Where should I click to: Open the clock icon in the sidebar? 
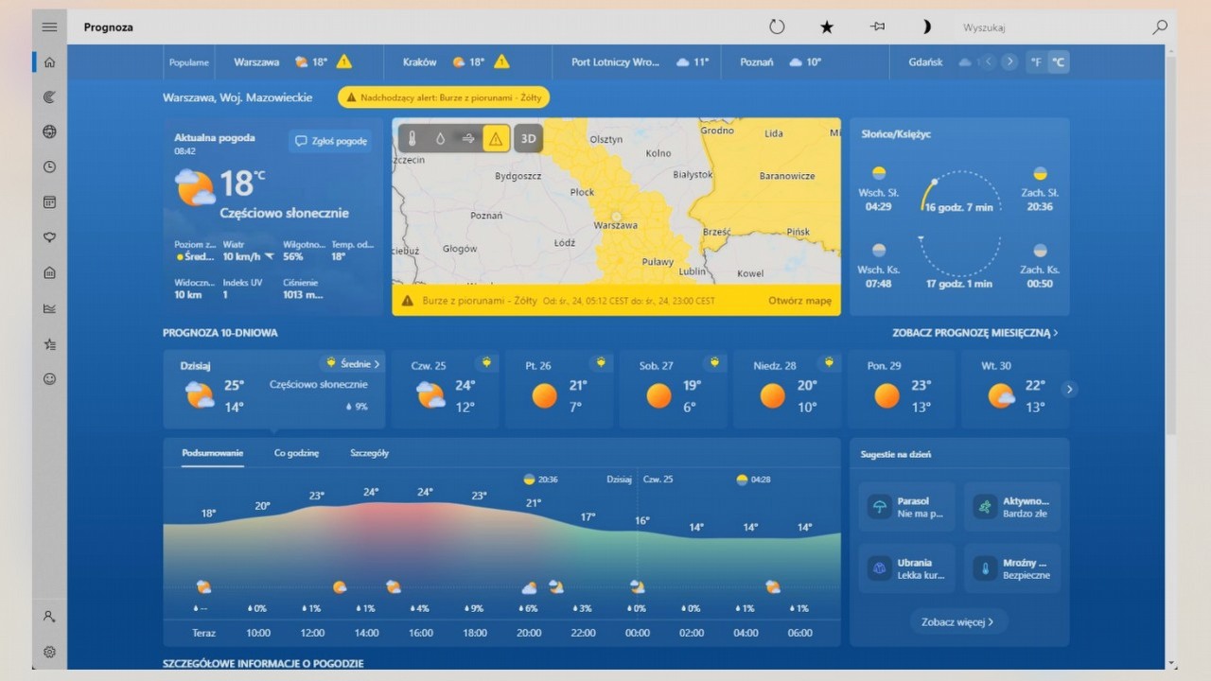(x=49, y=166)
